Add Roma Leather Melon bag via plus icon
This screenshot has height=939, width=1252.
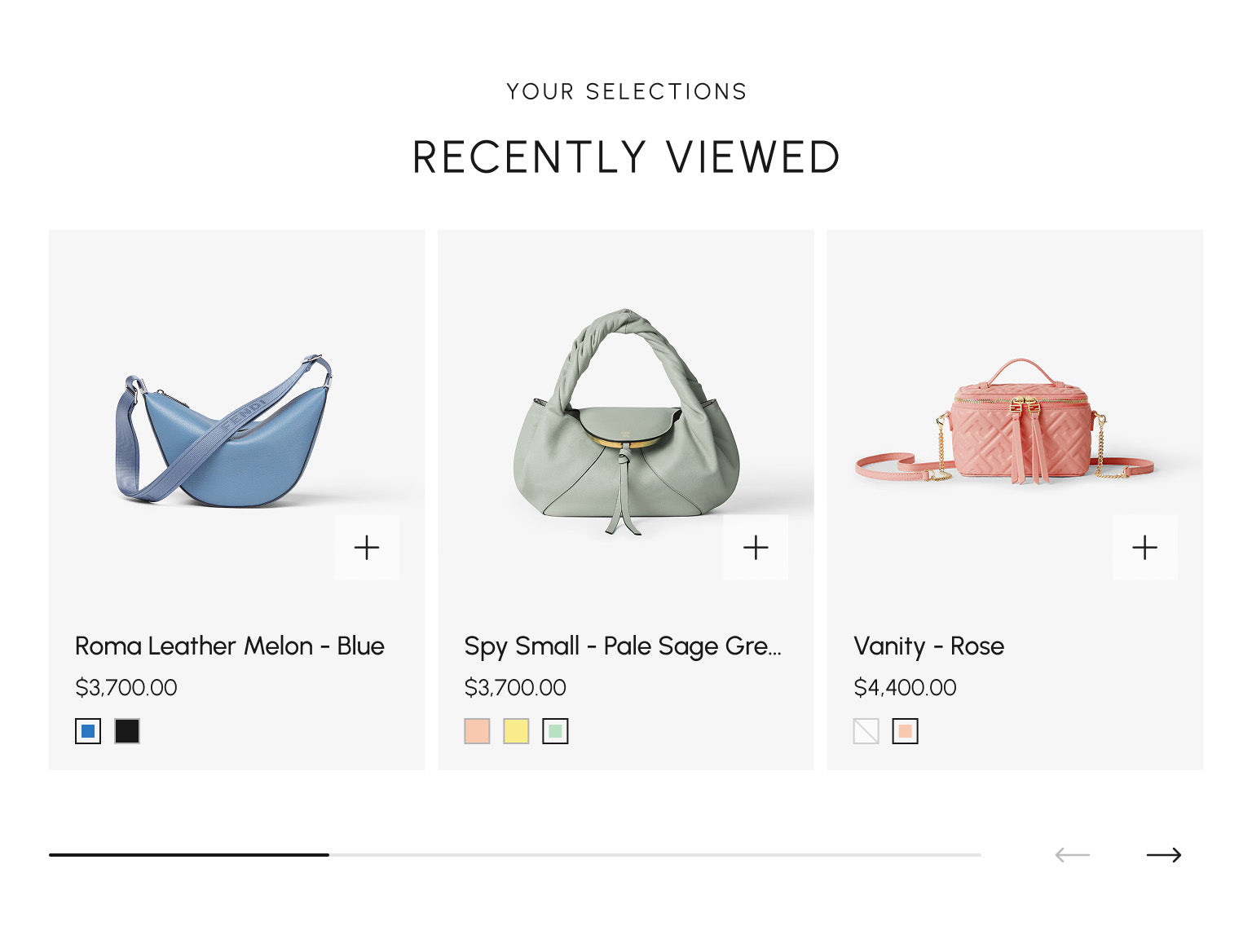click(367, 547)
